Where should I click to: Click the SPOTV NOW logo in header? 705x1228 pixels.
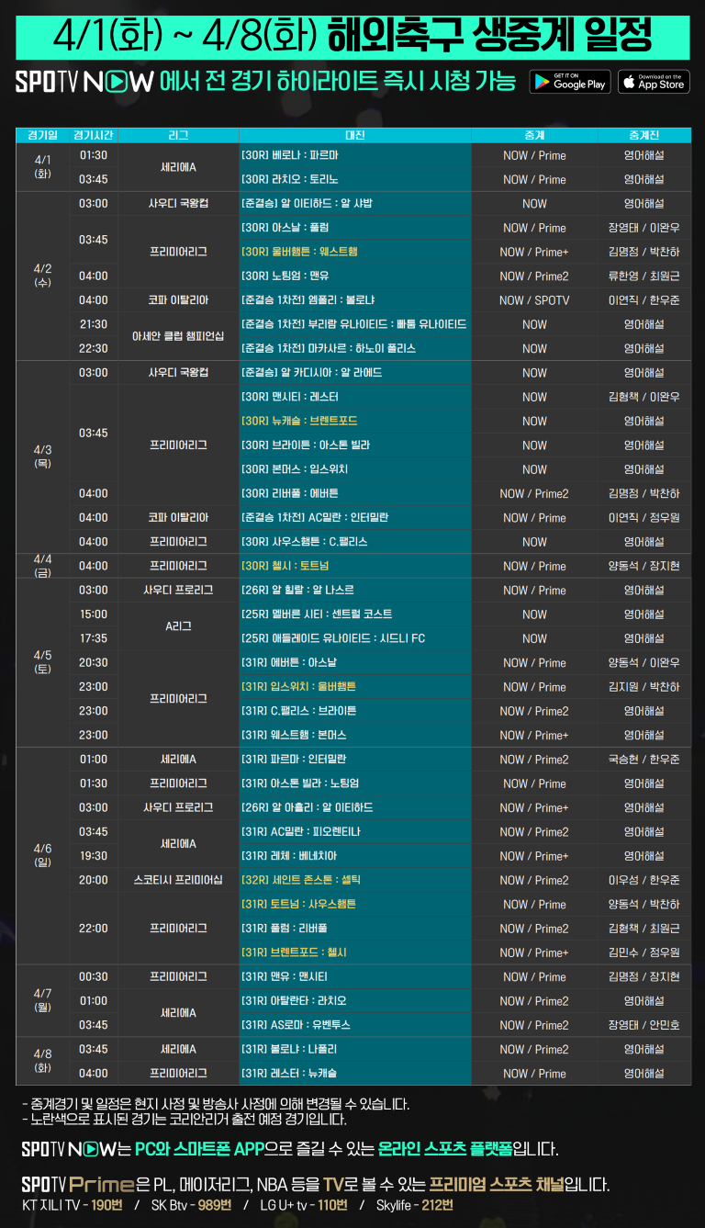[84, 82]
